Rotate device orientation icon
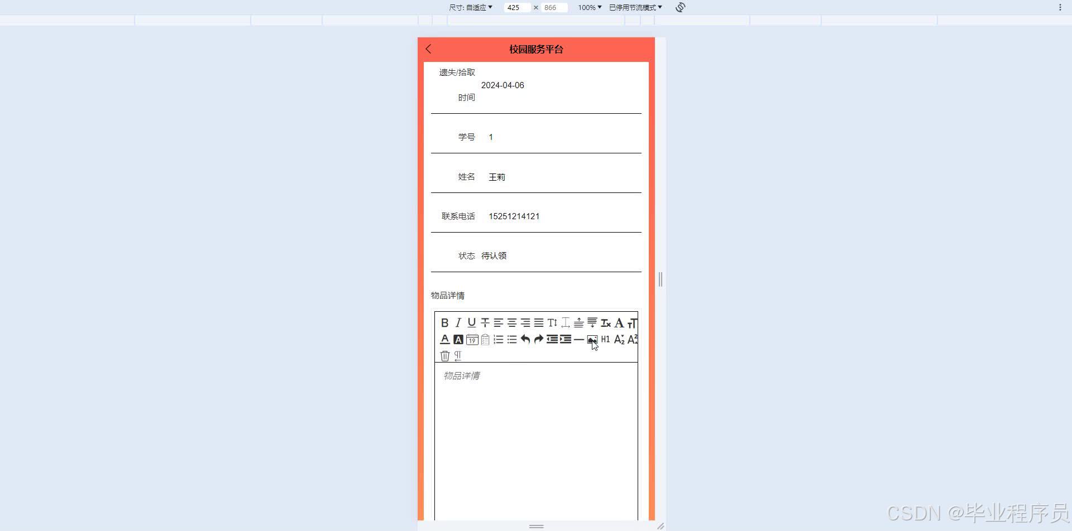1072x531 pixels. click(x=680, y=7)
